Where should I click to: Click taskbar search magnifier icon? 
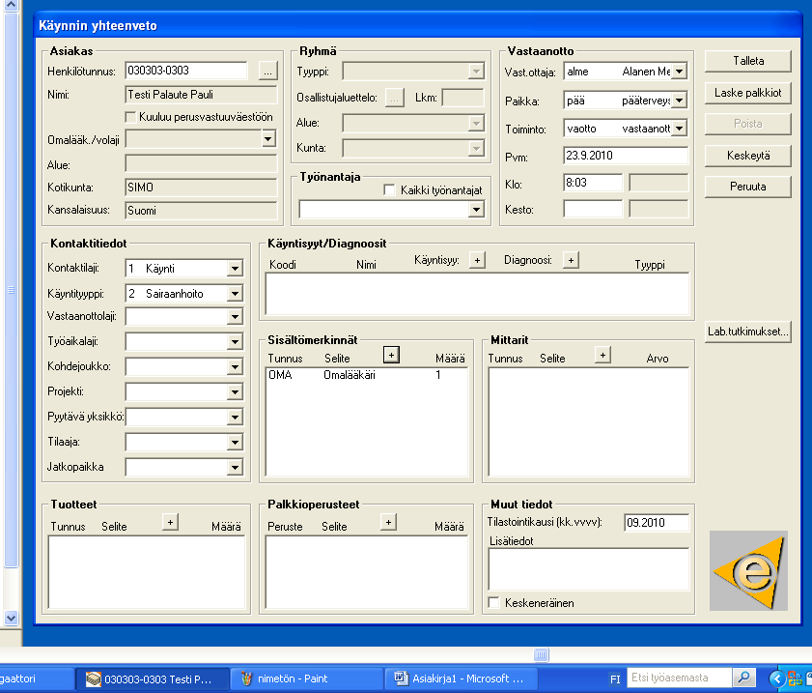click(x=743, y=677)
